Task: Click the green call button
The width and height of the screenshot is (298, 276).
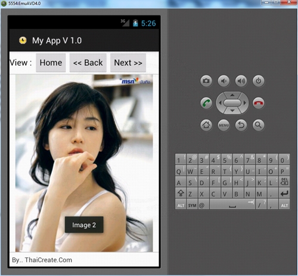Action: click(206, 103)
